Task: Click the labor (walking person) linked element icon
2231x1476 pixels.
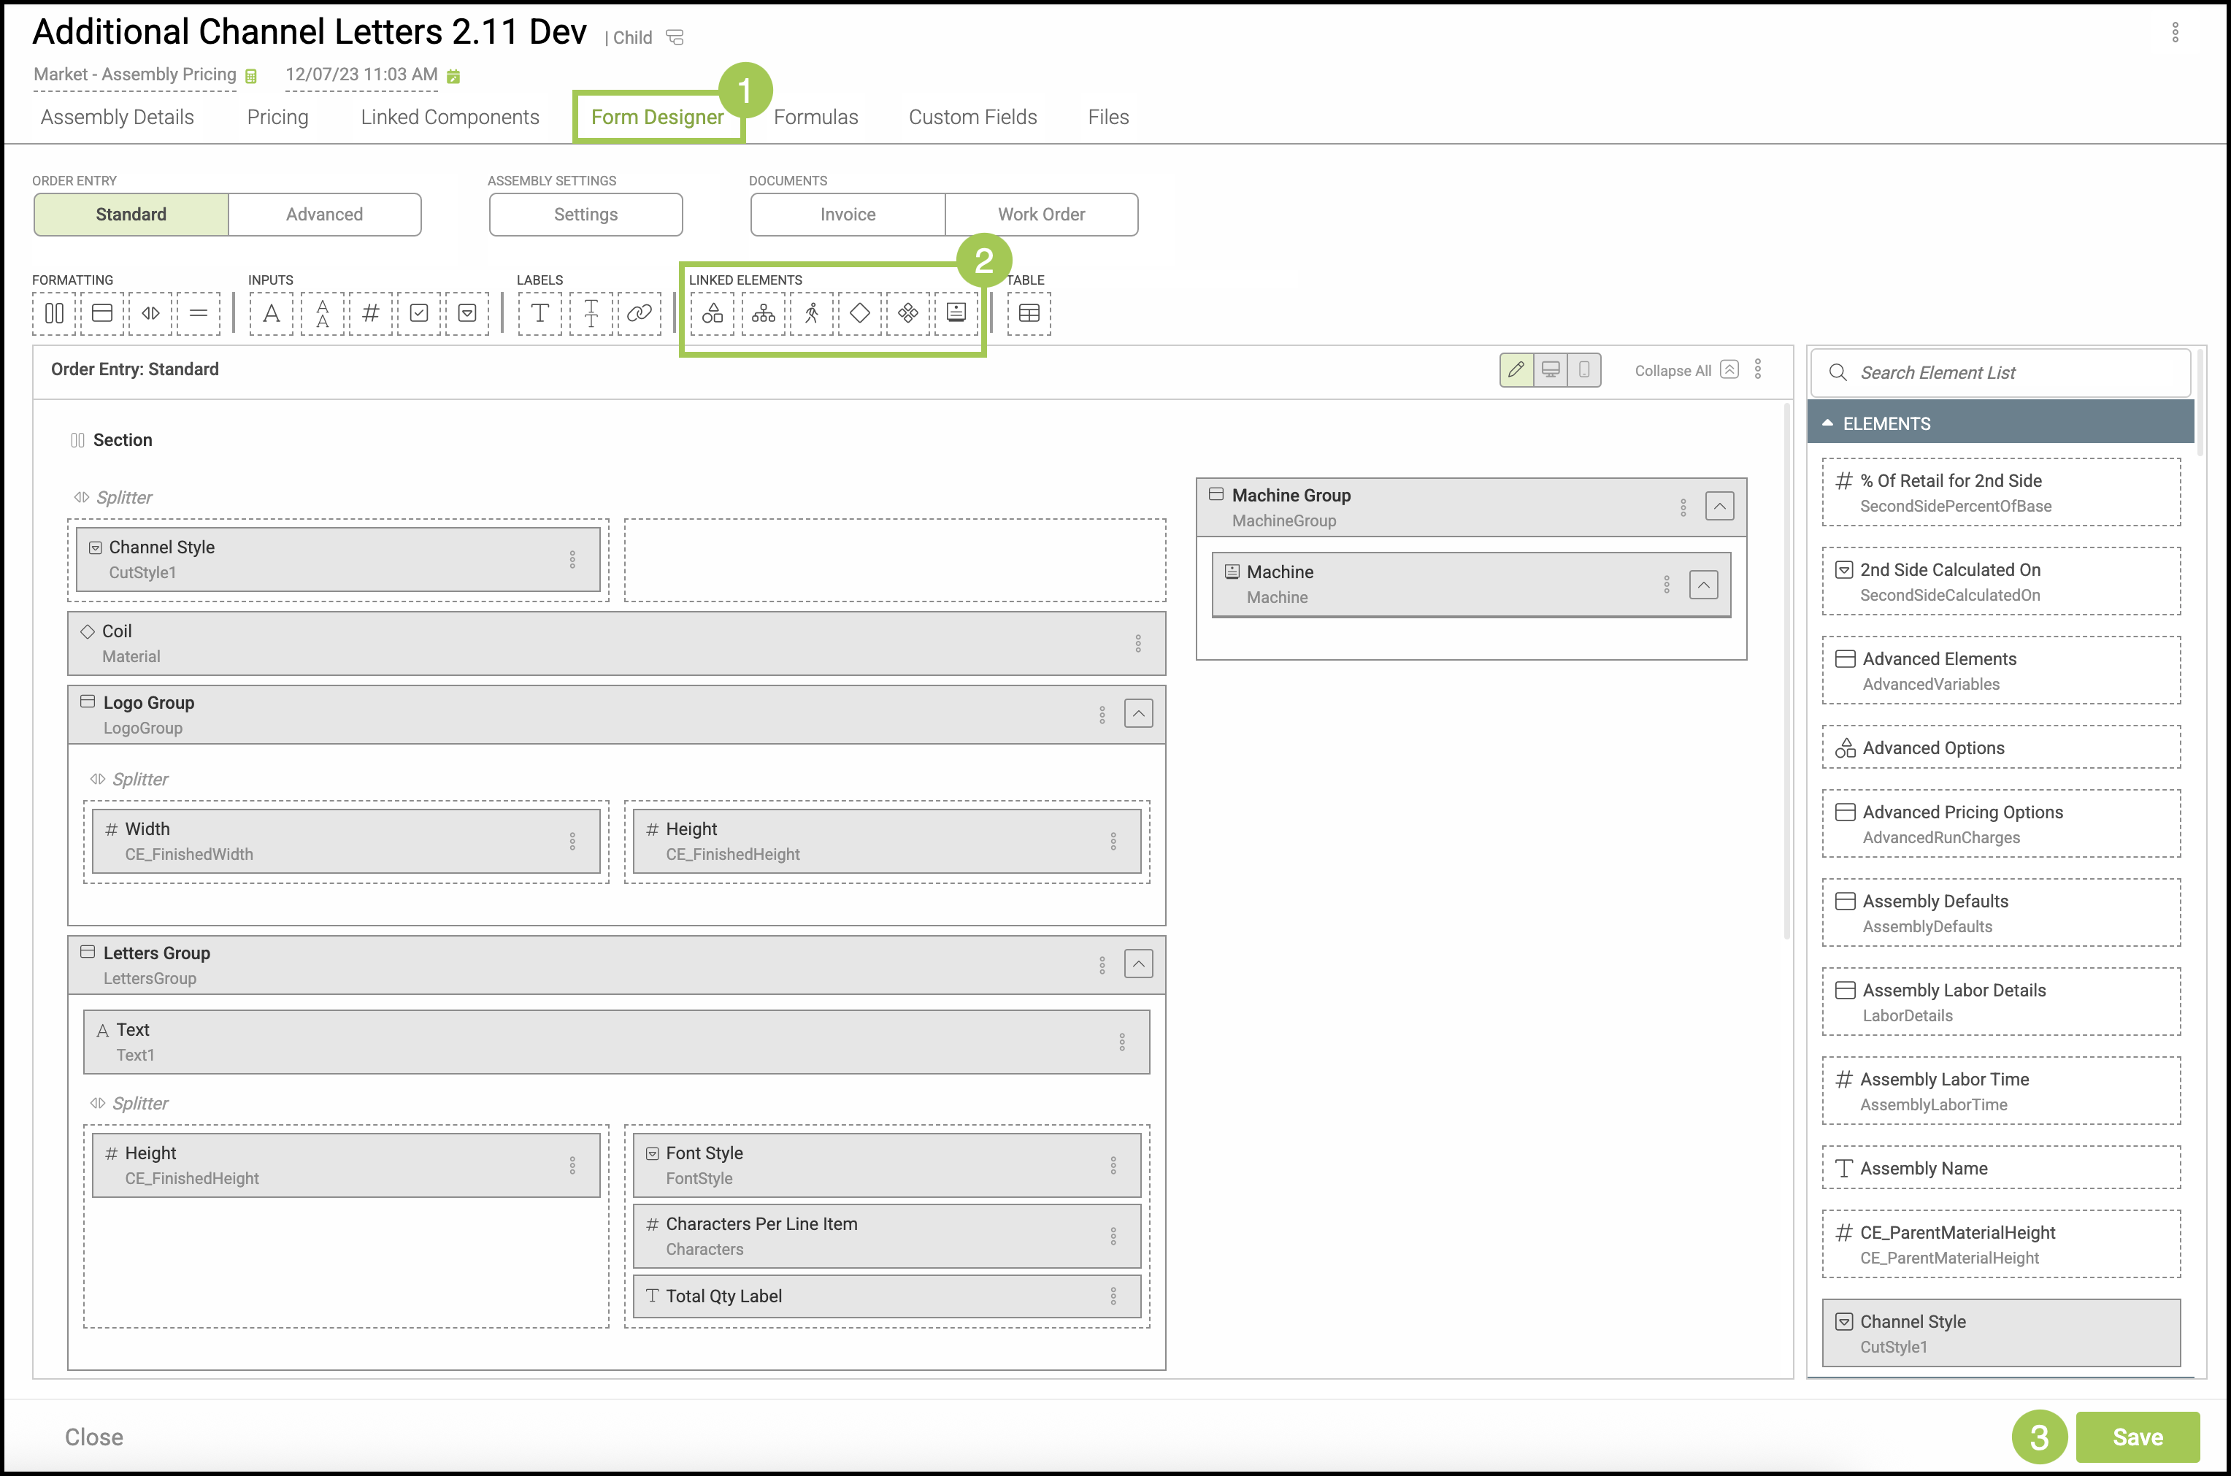Action: 812,313
